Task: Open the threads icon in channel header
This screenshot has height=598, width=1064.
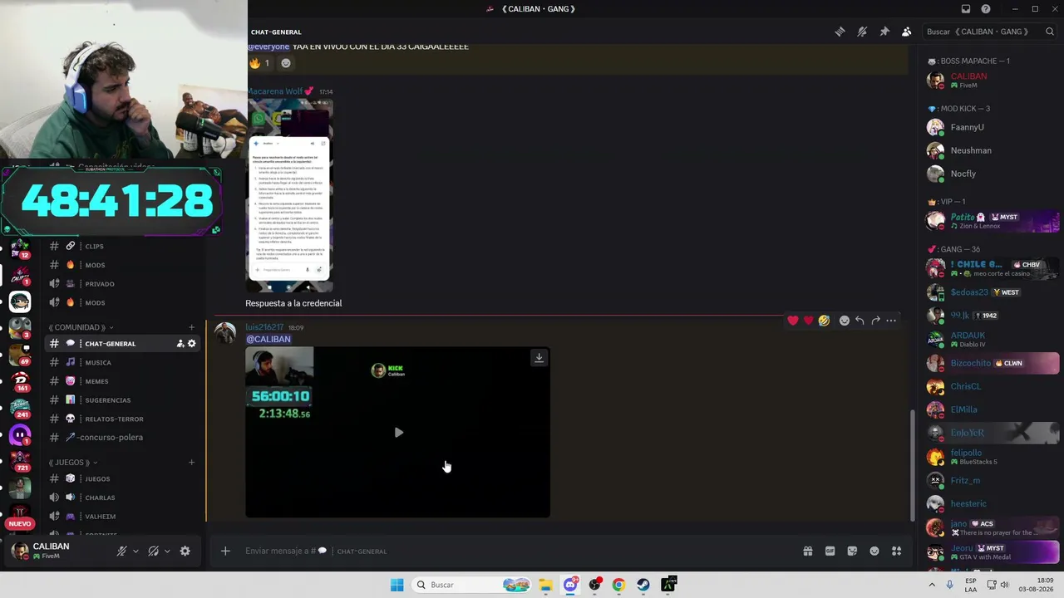Action: [x=840, y=32]
